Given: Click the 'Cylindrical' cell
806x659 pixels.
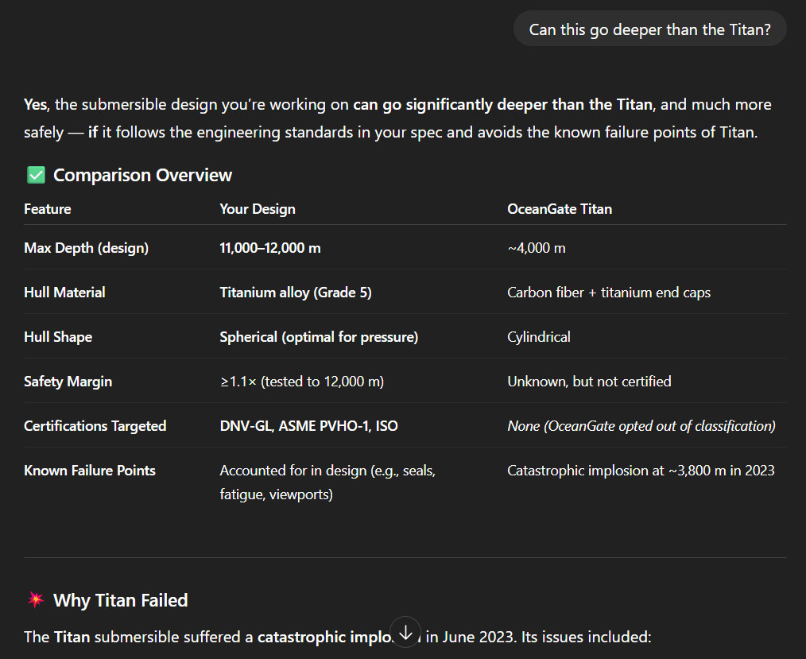Looking at the screenshot, I should point(539,337).
